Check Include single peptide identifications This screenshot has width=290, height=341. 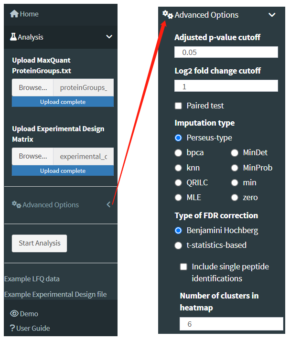tap(184, 266)
